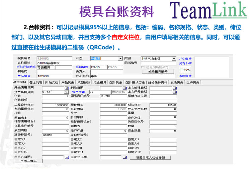251x169 pixels.
Task: Toggle the 已退回所属公司 checkbox
Action: point(143,67)
